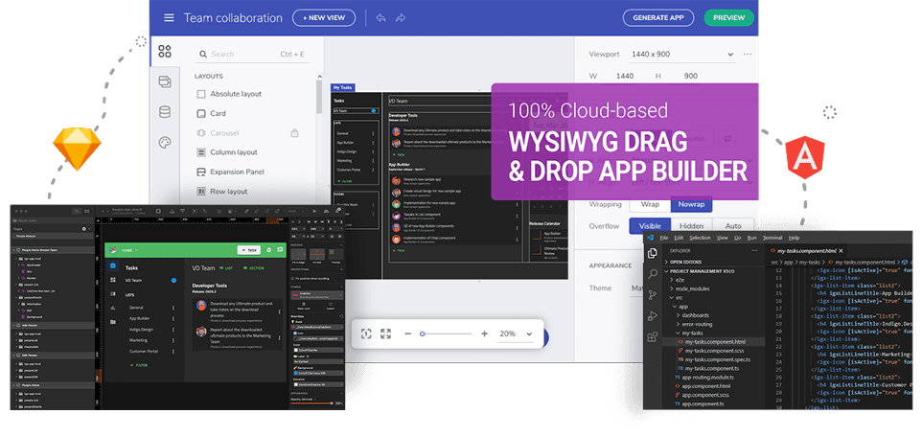
Task: Toggle Fix position when scrolling checkbox
Action: [x=293, y=278]
